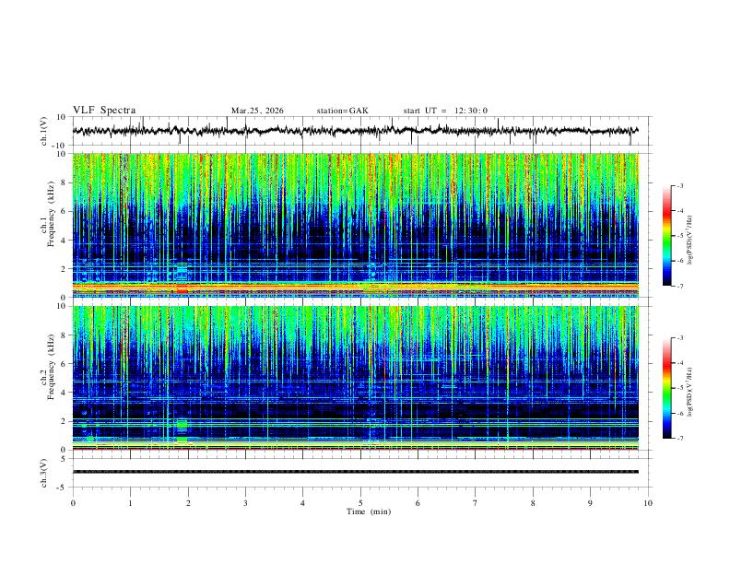Click the "9" tick on time axis
This screenshot has height=564, width=730.
590,503
